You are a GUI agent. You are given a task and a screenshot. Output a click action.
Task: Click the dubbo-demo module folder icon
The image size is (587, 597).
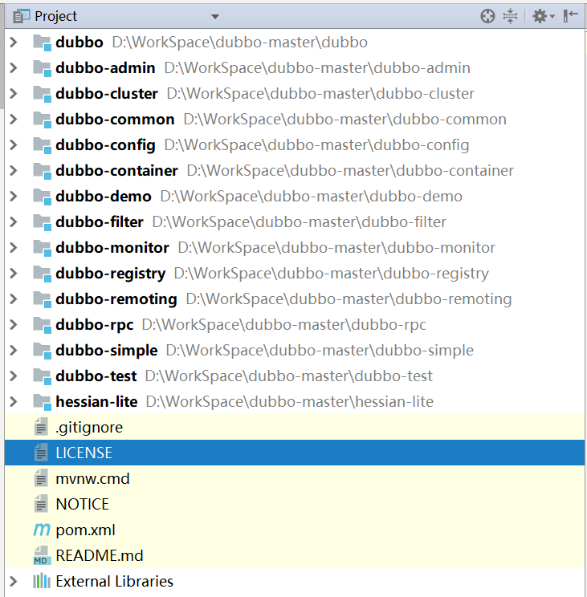[x=42, y=197]
